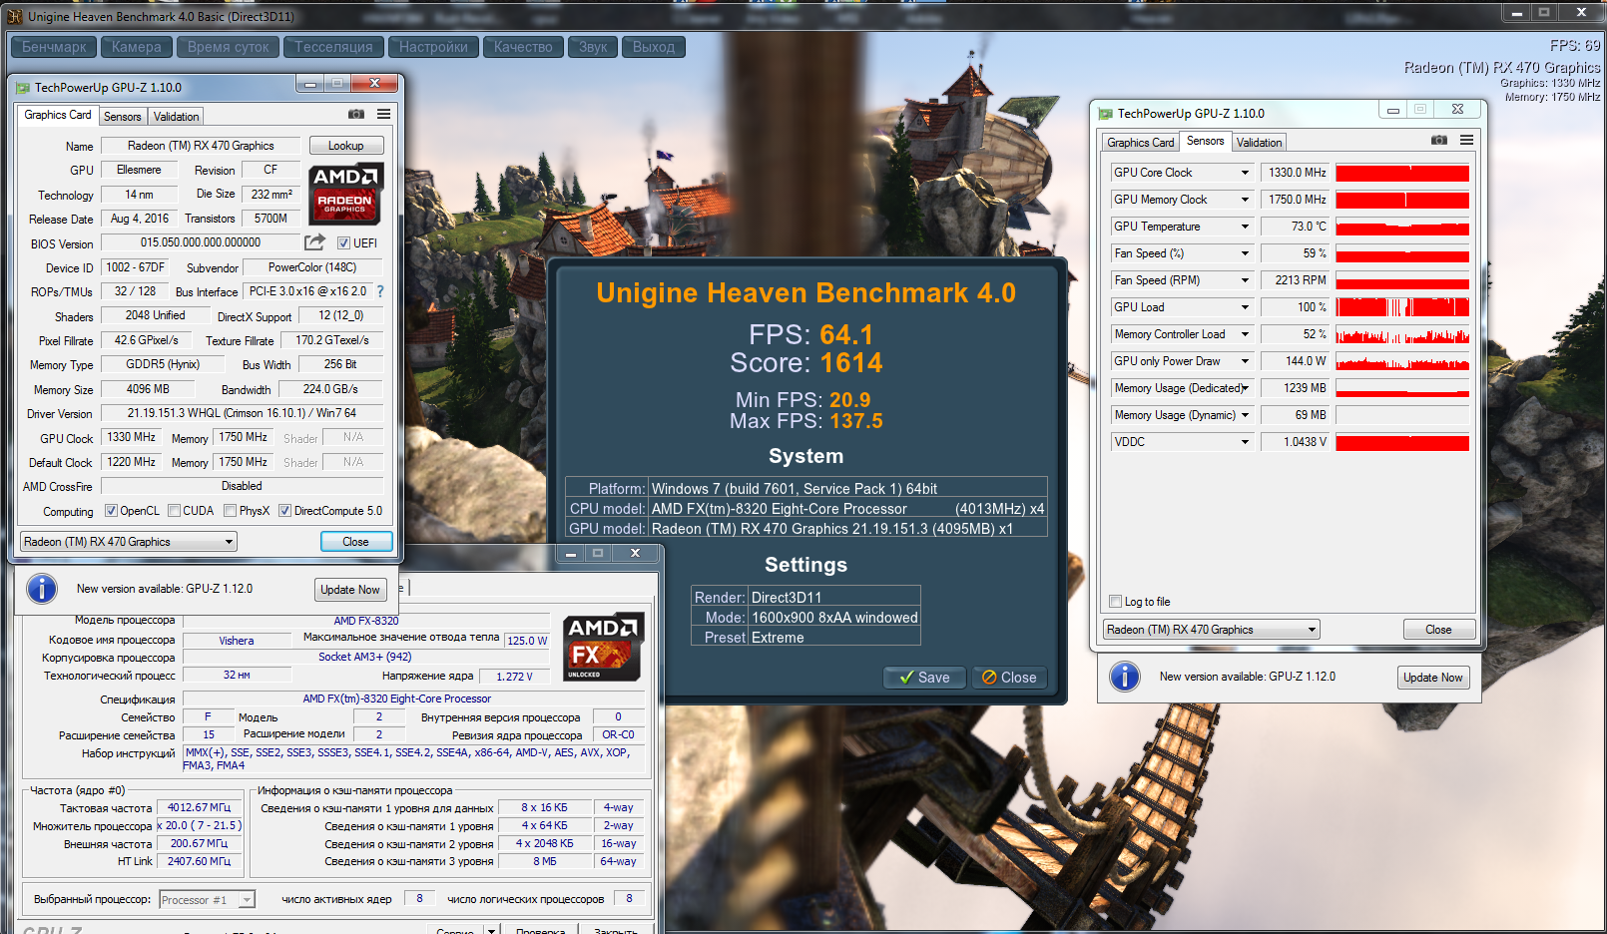This screenshot has height=934, width=1607.
Task: Click GPU only Power Draw sensor graph
Action: (x=1402, y=361)
